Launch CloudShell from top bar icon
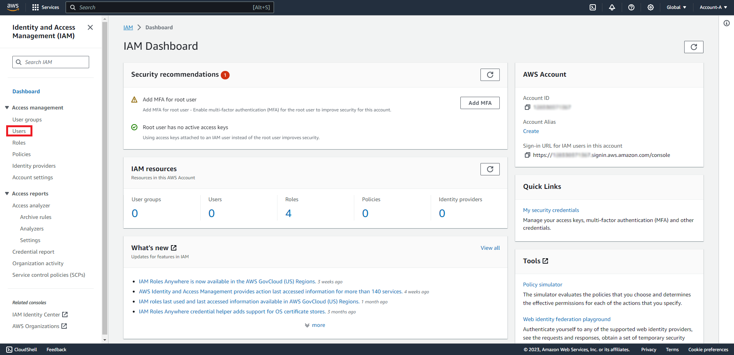 click(593, 7)
